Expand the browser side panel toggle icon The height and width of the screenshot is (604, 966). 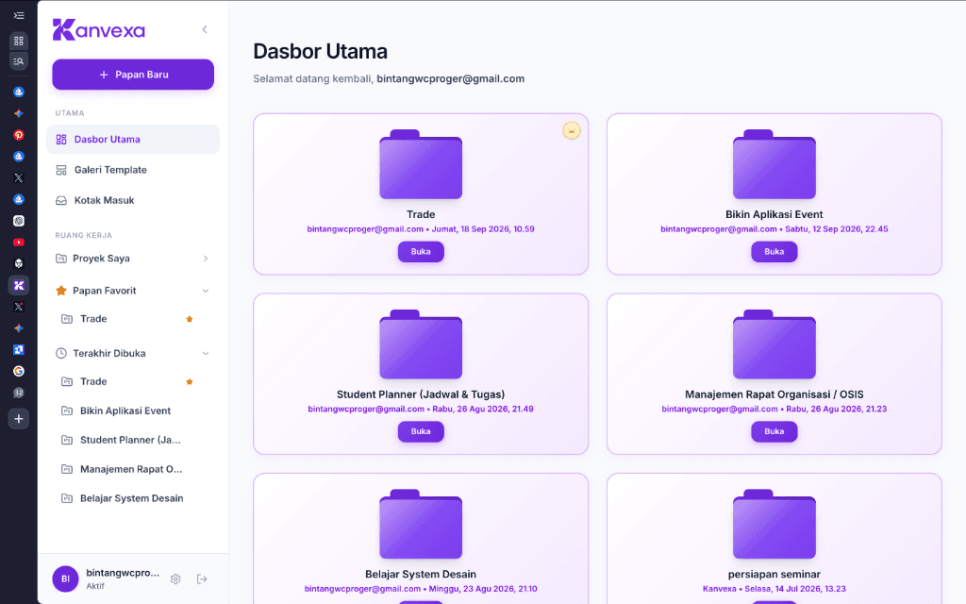[19, 15]
